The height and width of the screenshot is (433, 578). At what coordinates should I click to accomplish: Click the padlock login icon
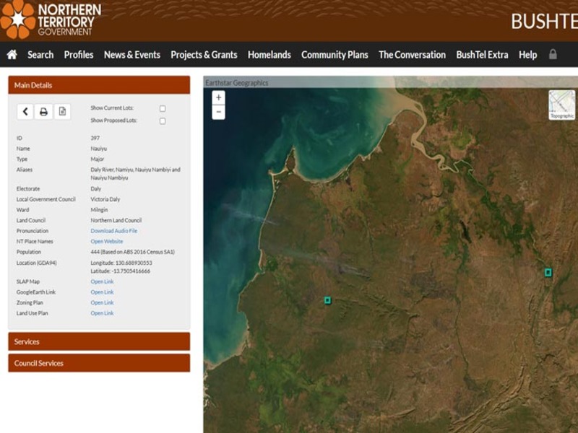(553, 54)
